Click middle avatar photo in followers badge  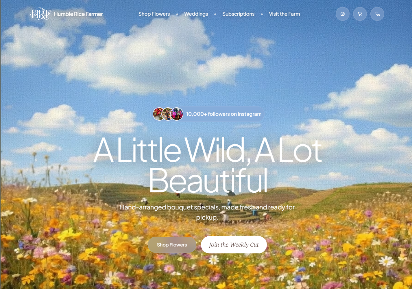click(168, 114)
